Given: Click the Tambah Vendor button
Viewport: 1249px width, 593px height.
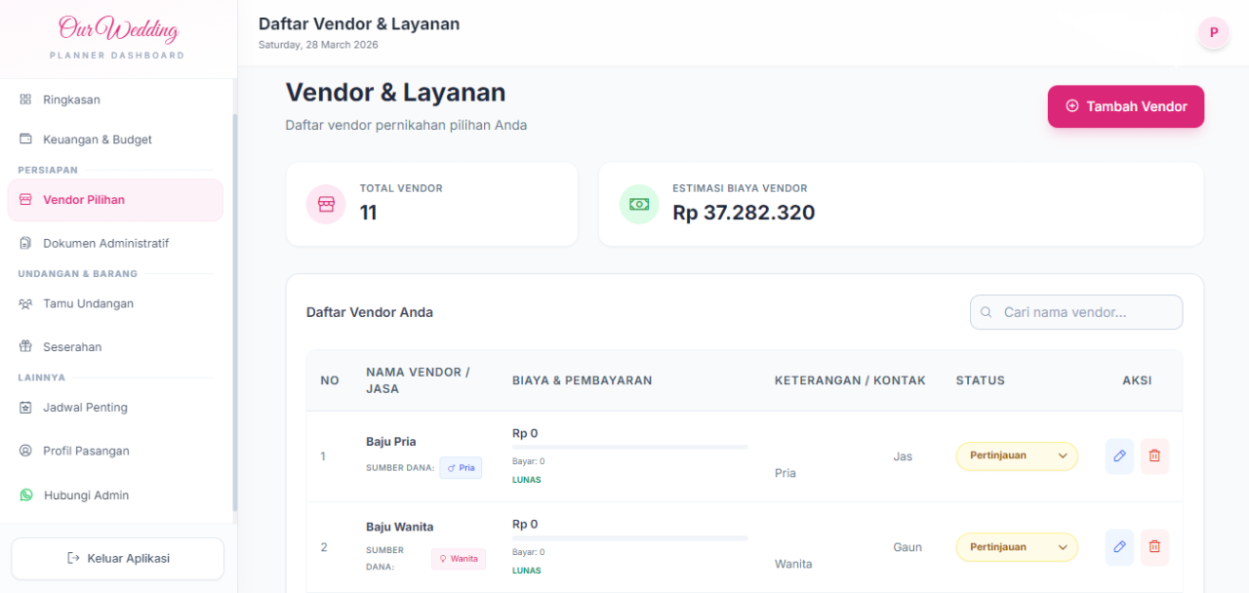Looking at the screenshot, I should tap(1125, 106).
